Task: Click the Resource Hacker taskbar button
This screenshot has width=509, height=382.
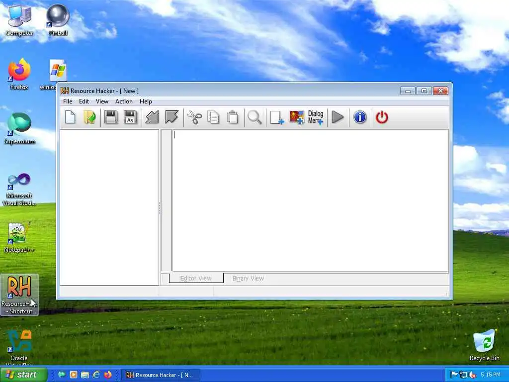Action: (x=161, y=375)
